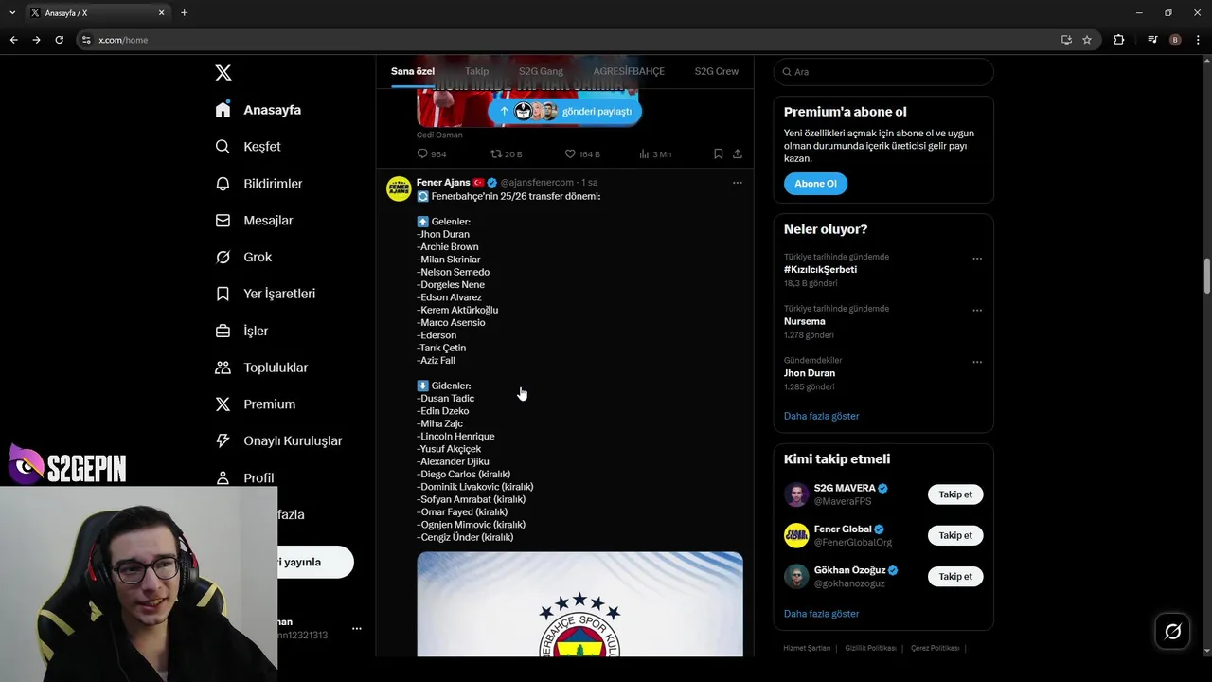Click the Ara search field
Screen dimensions: 1212x682
click(x=883, y=72)
